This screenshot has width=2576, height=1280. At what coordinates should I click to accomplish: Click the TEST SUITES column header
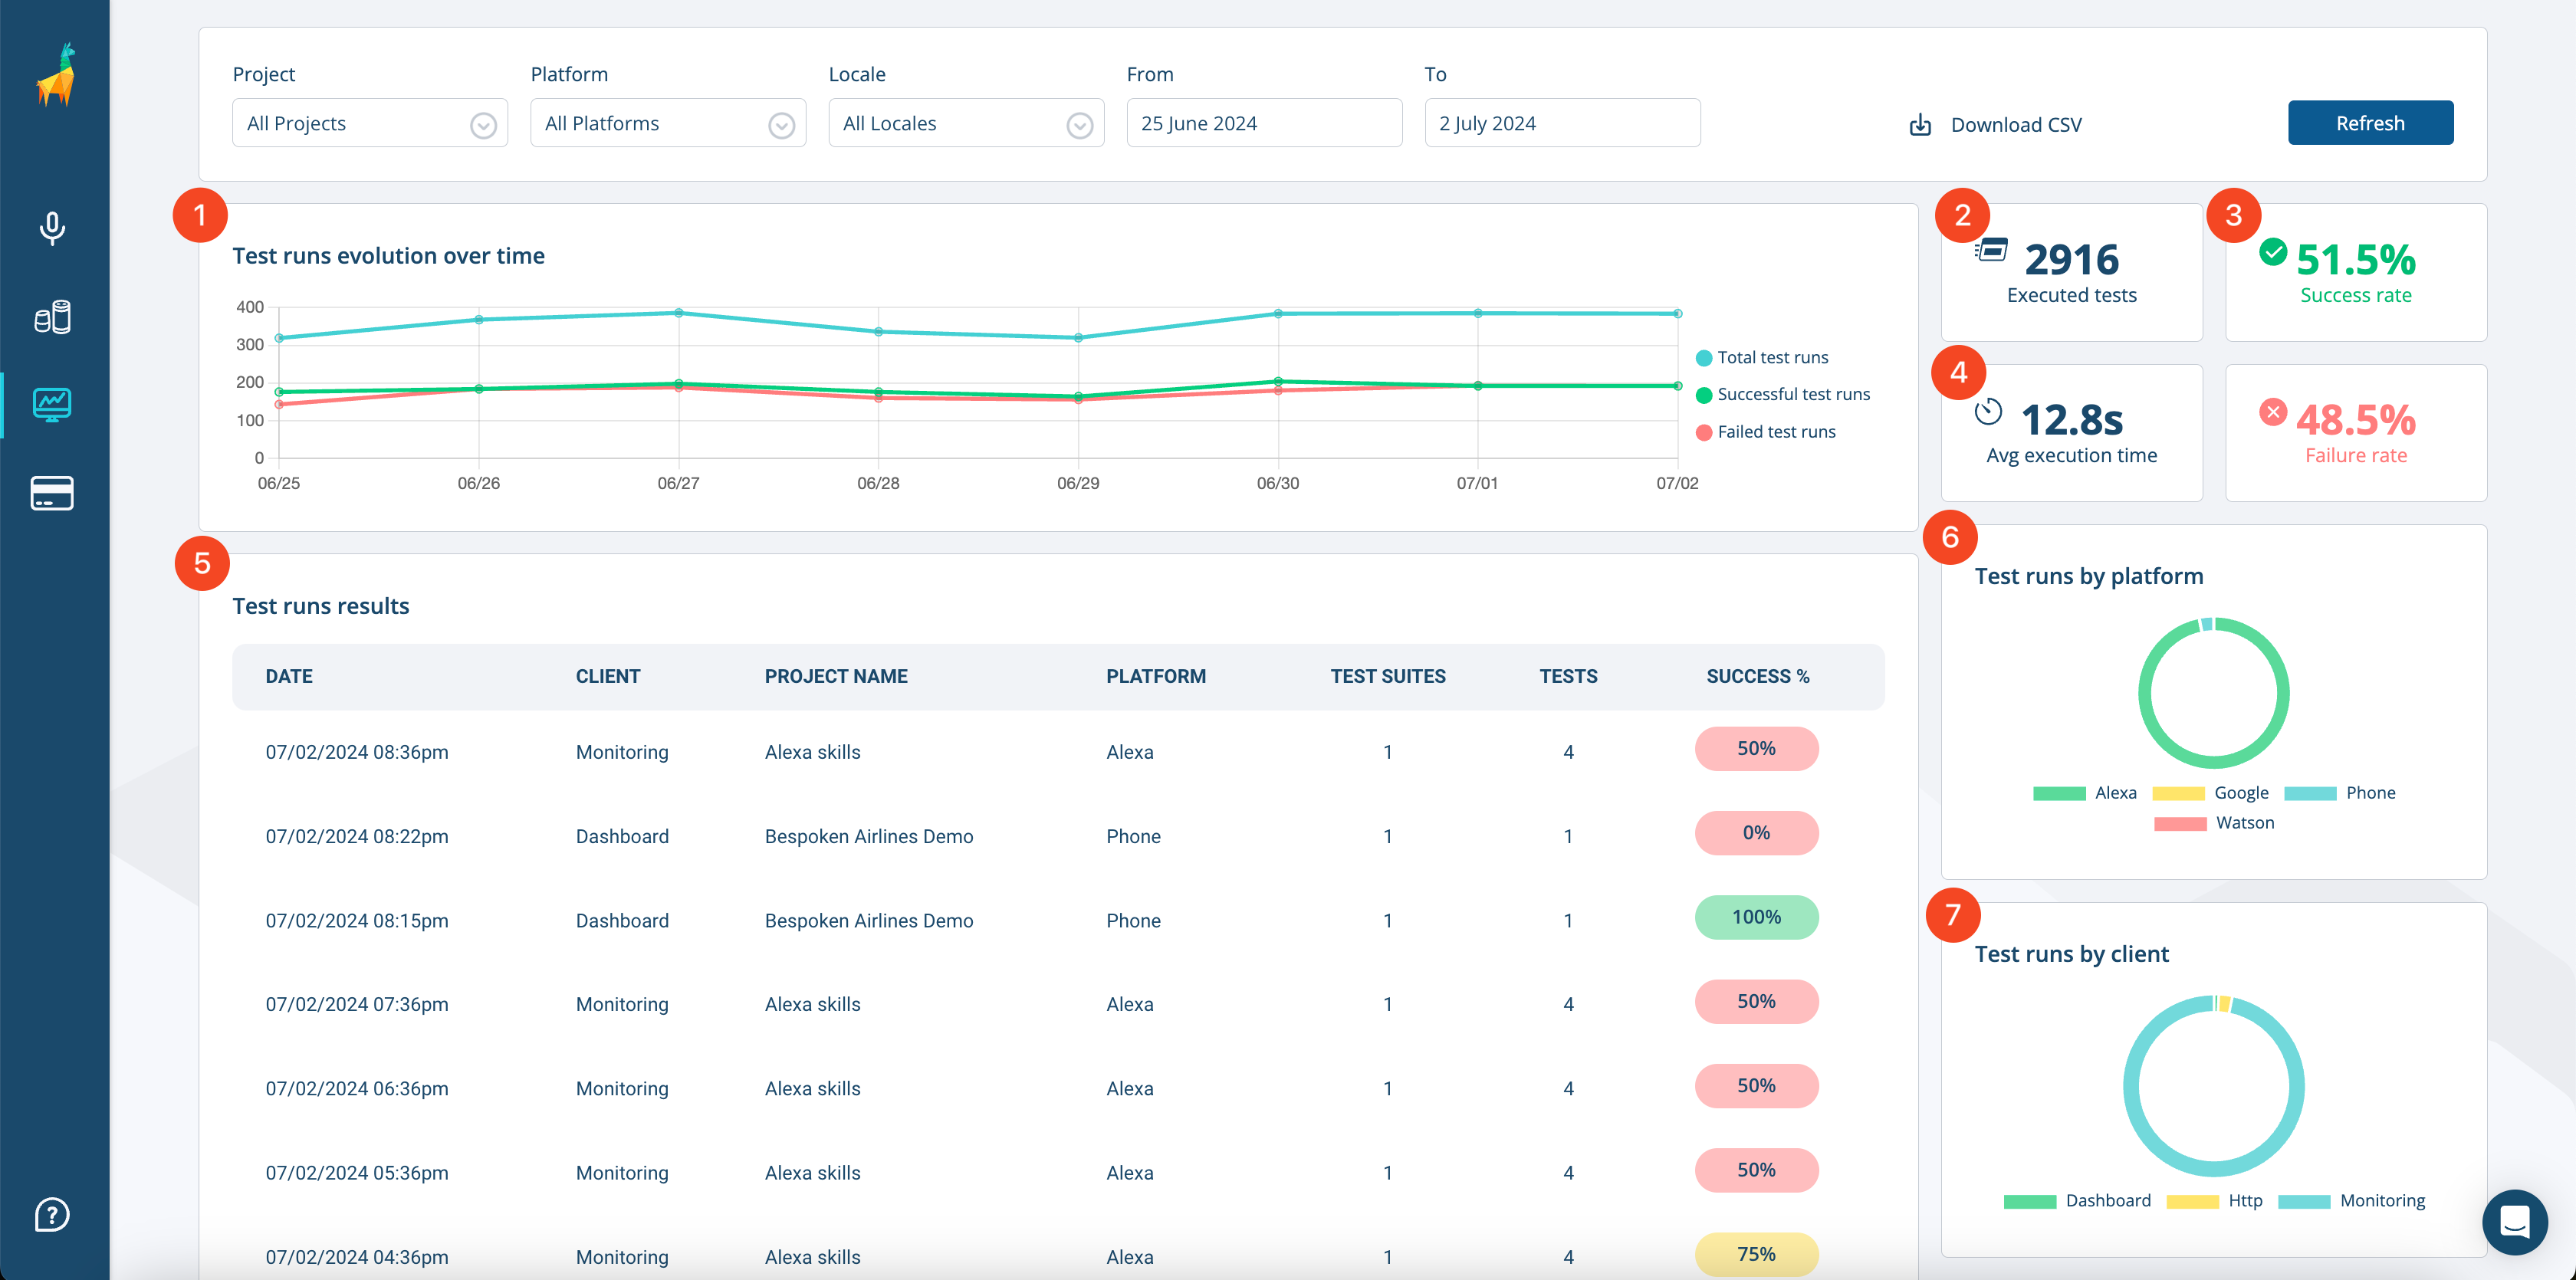(1388, 677)
